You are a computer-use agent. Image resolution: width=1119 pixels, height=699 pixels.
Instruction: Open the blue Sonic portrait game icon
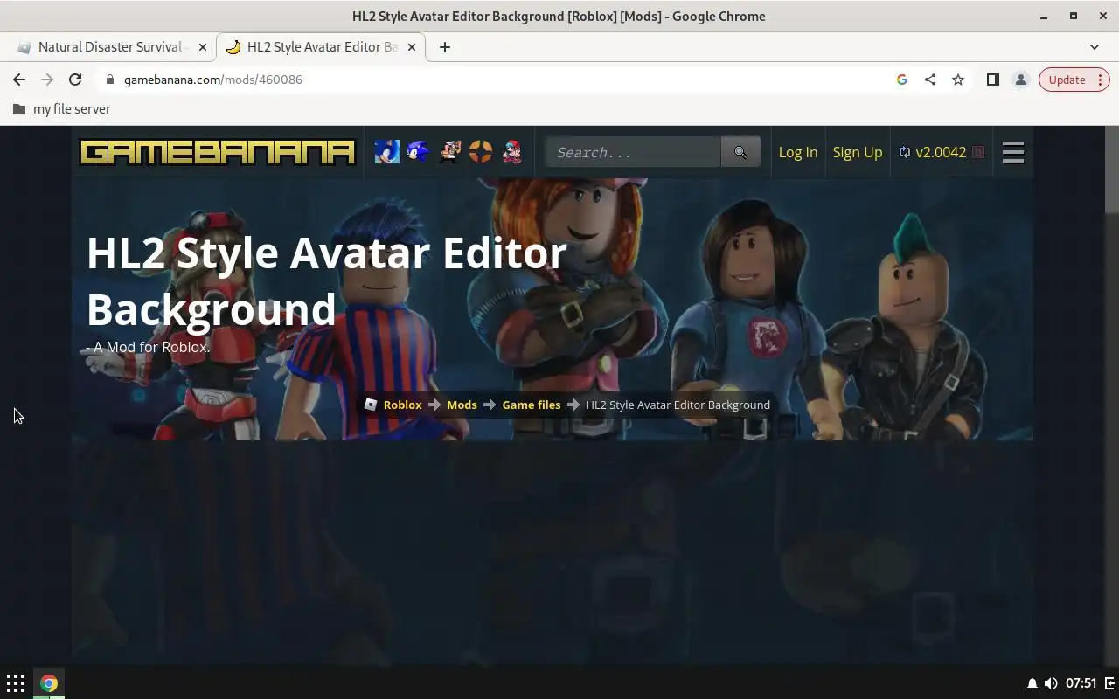tap(386, 152)
